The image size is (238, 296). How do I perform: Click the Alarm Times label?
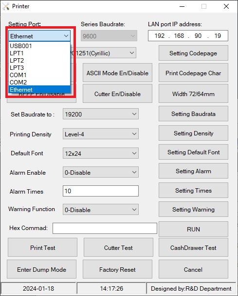pyautogui.click(x=26, y=191)
